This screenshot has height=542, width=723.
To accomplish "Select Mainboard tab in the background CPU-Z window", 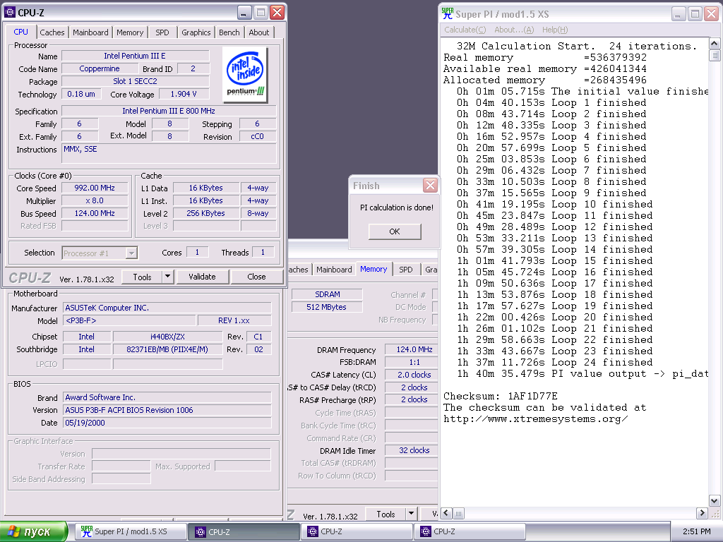I will pos(334,270).
